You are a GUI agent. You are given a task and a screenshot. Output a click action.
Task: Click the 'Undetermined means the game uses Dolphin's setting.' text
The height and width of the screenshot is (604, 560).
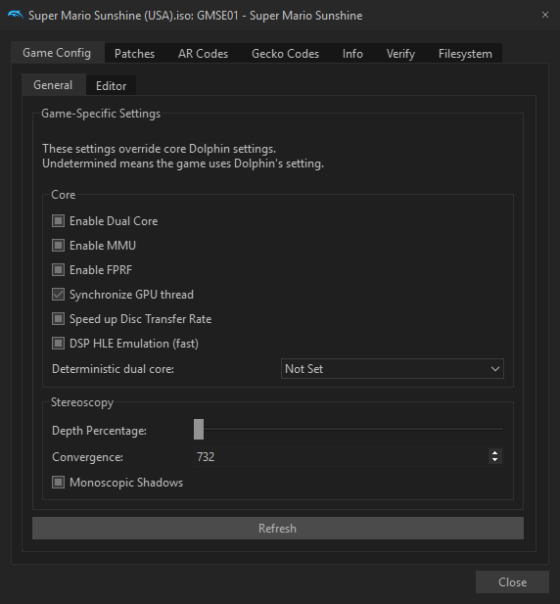[183, 163]
